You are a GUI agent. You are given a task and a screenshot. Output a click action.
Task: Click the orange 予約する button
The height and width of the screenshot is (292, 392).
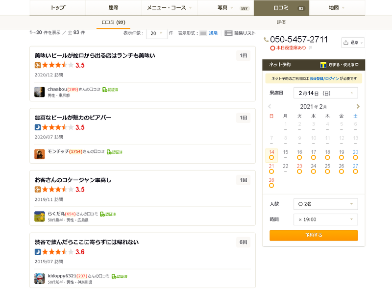point(314,235)
